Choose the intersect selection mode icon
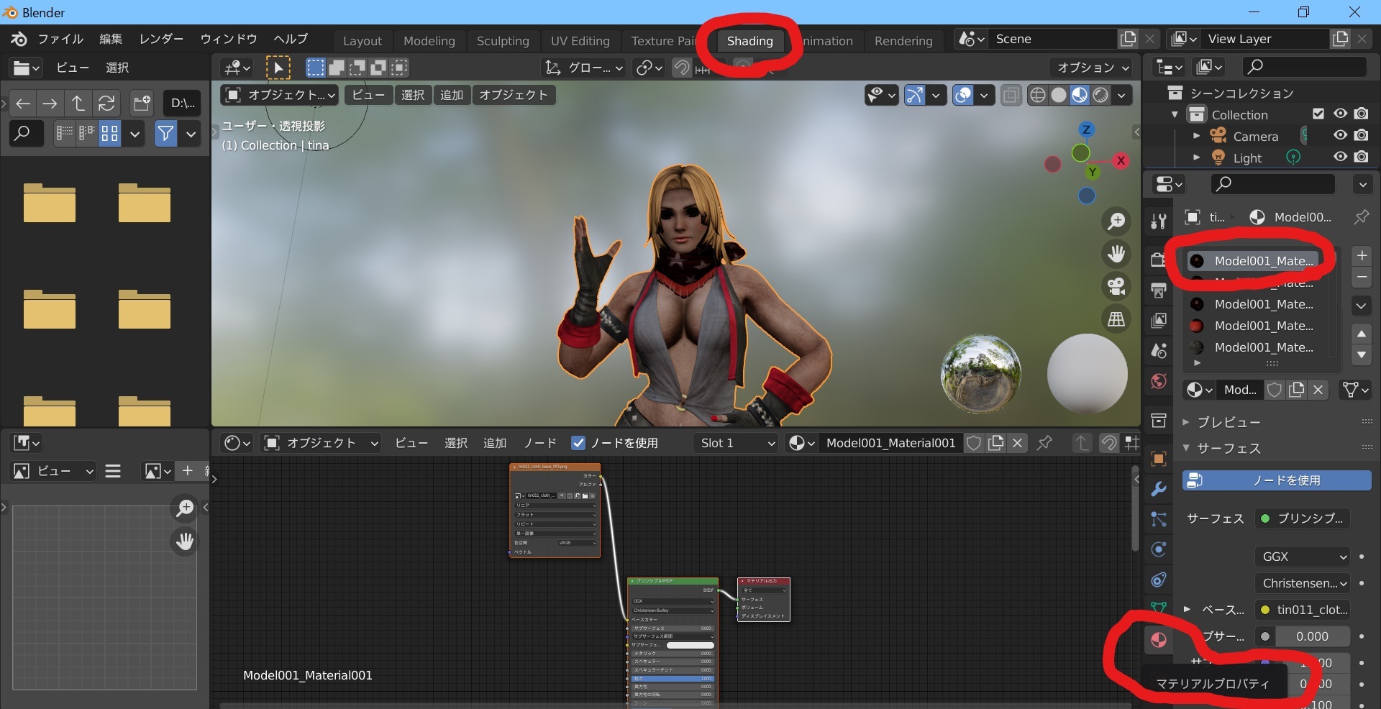 click(x=399, y=68)
